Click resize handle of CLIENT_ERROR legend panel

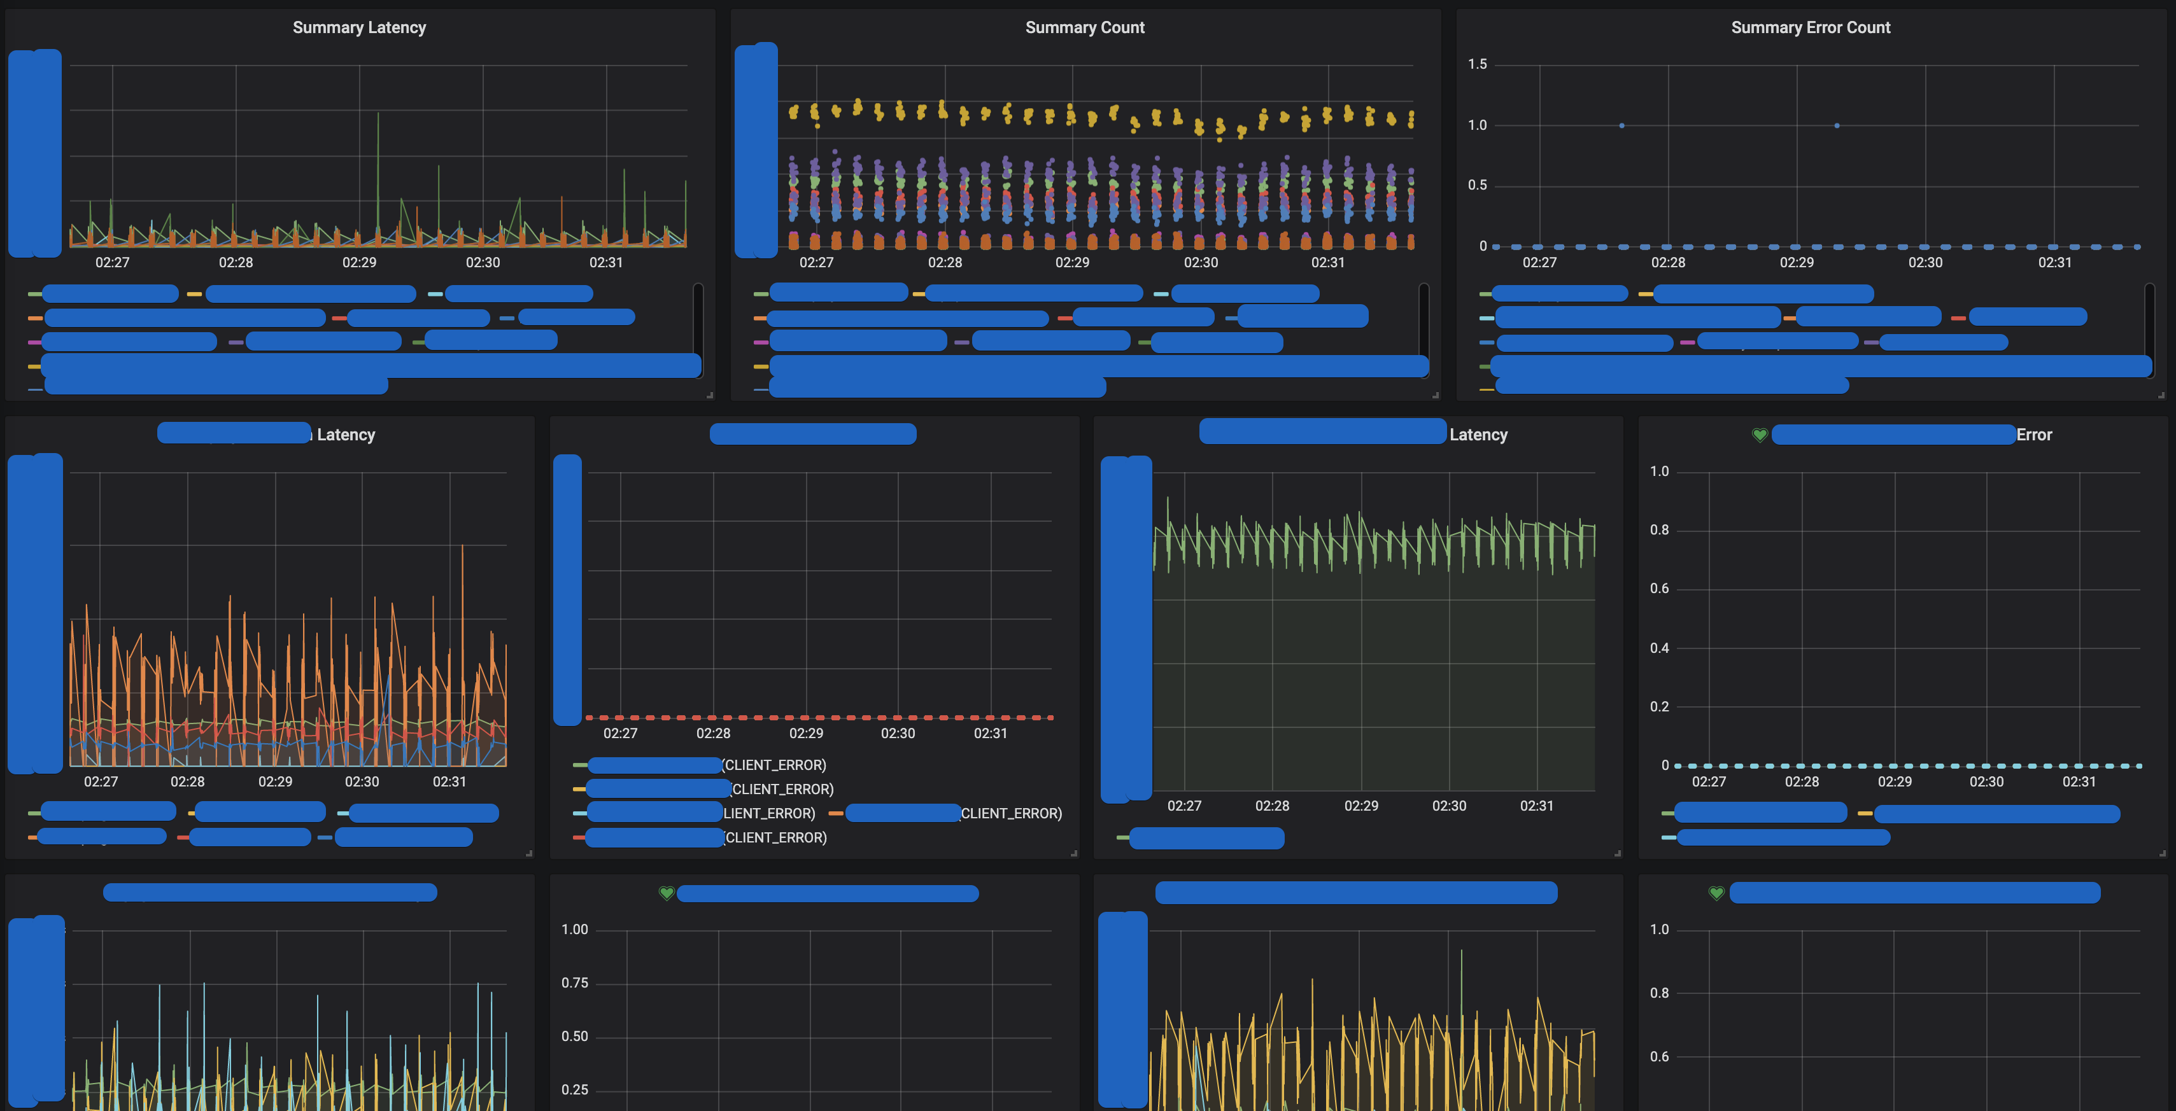(1073, 853)
